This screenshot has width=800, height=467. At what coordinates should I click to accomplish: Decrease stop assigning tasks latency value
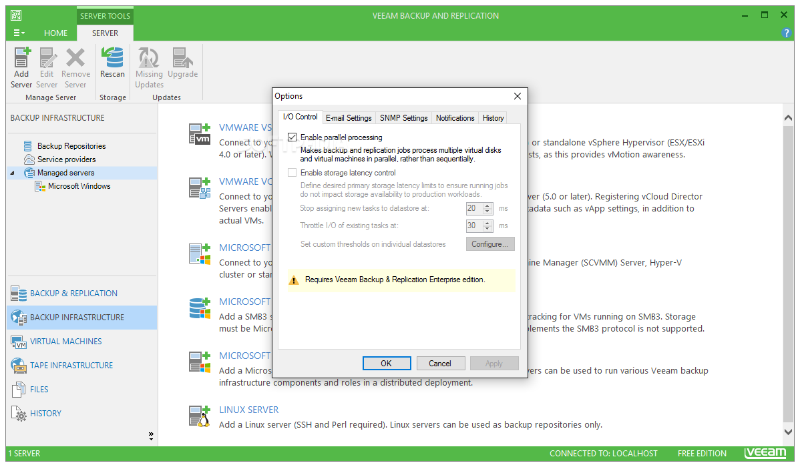pyautogui.click(x=487, y=211)
